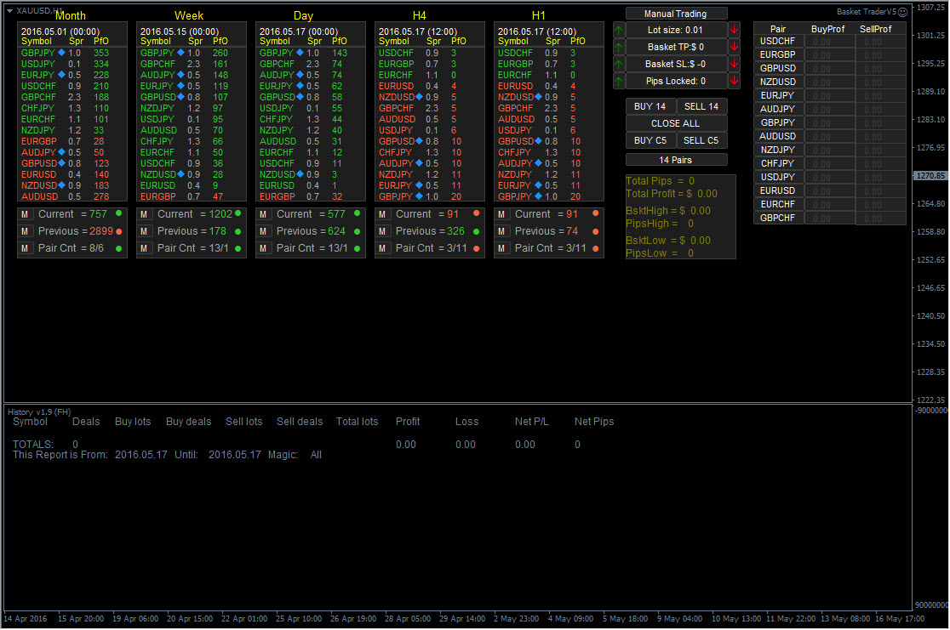Click the Manual Trading button
Viewport: 950px width, 630px height.
(x=676, y=14)
